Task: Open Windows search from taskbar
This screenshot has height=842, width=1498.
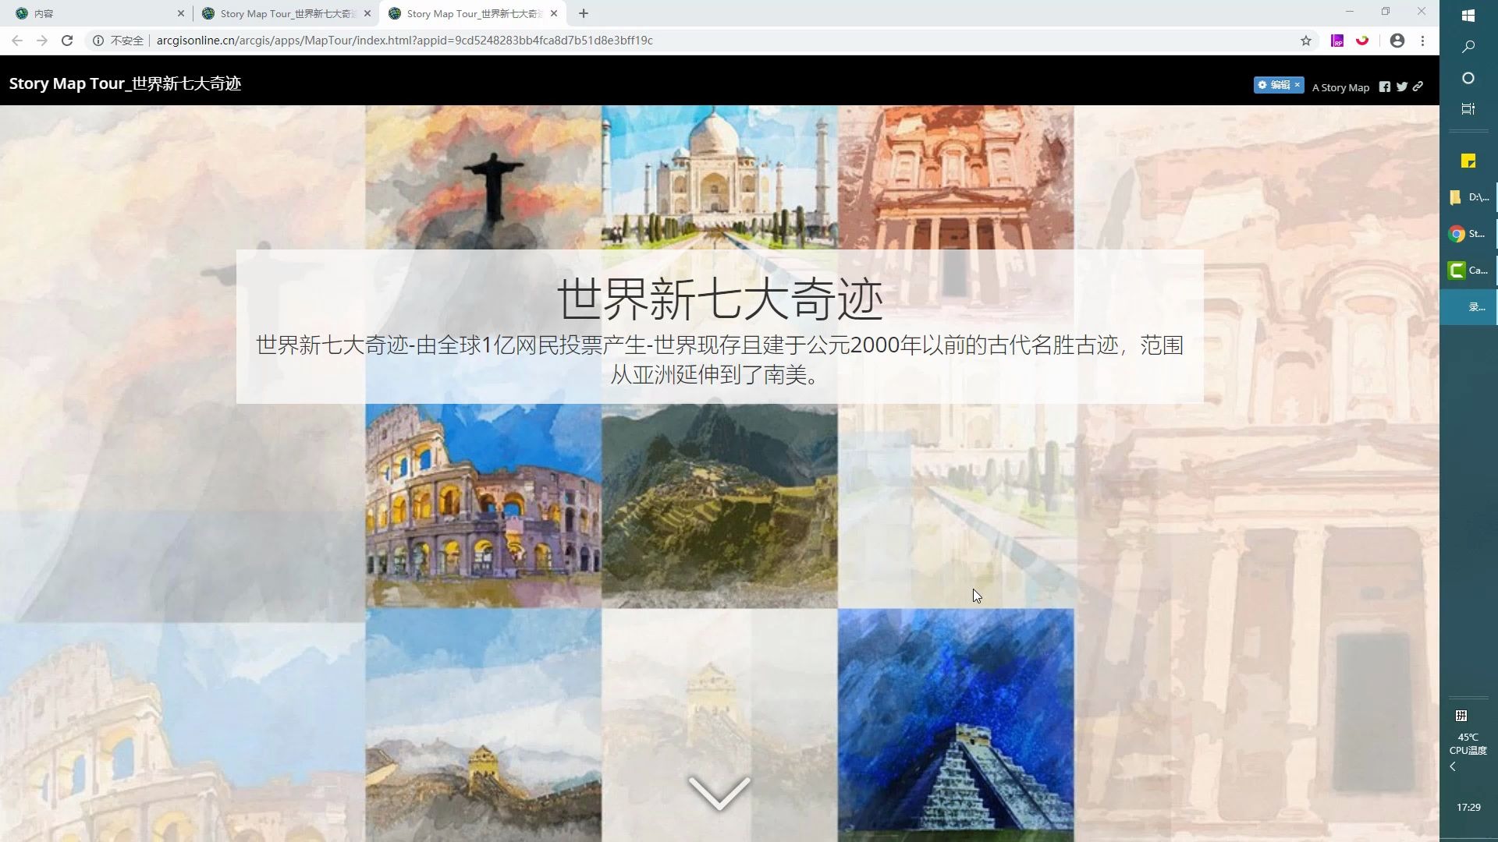Action: 1468,47
